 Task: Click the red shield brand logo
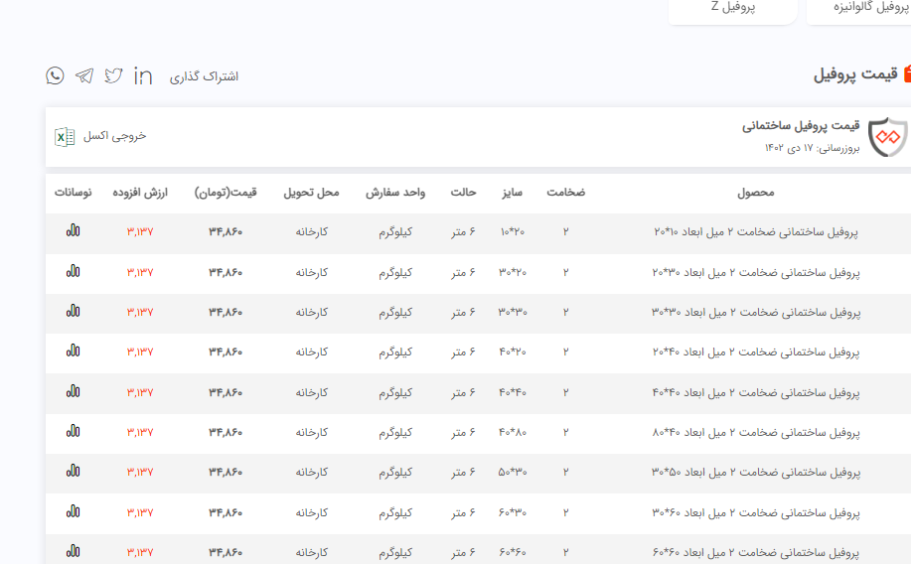click(887, 137)
